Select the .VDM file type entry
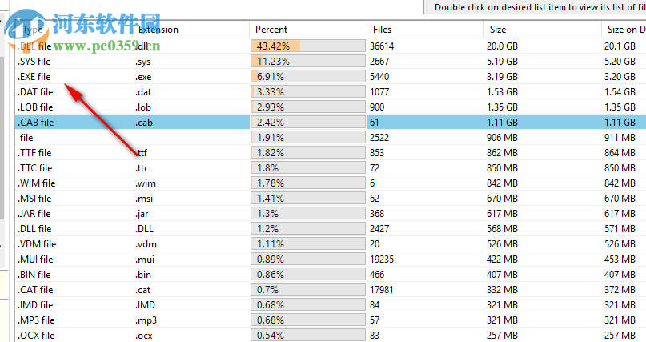The height and width of the screenshot is (342, 646). (x=37, y=244)
